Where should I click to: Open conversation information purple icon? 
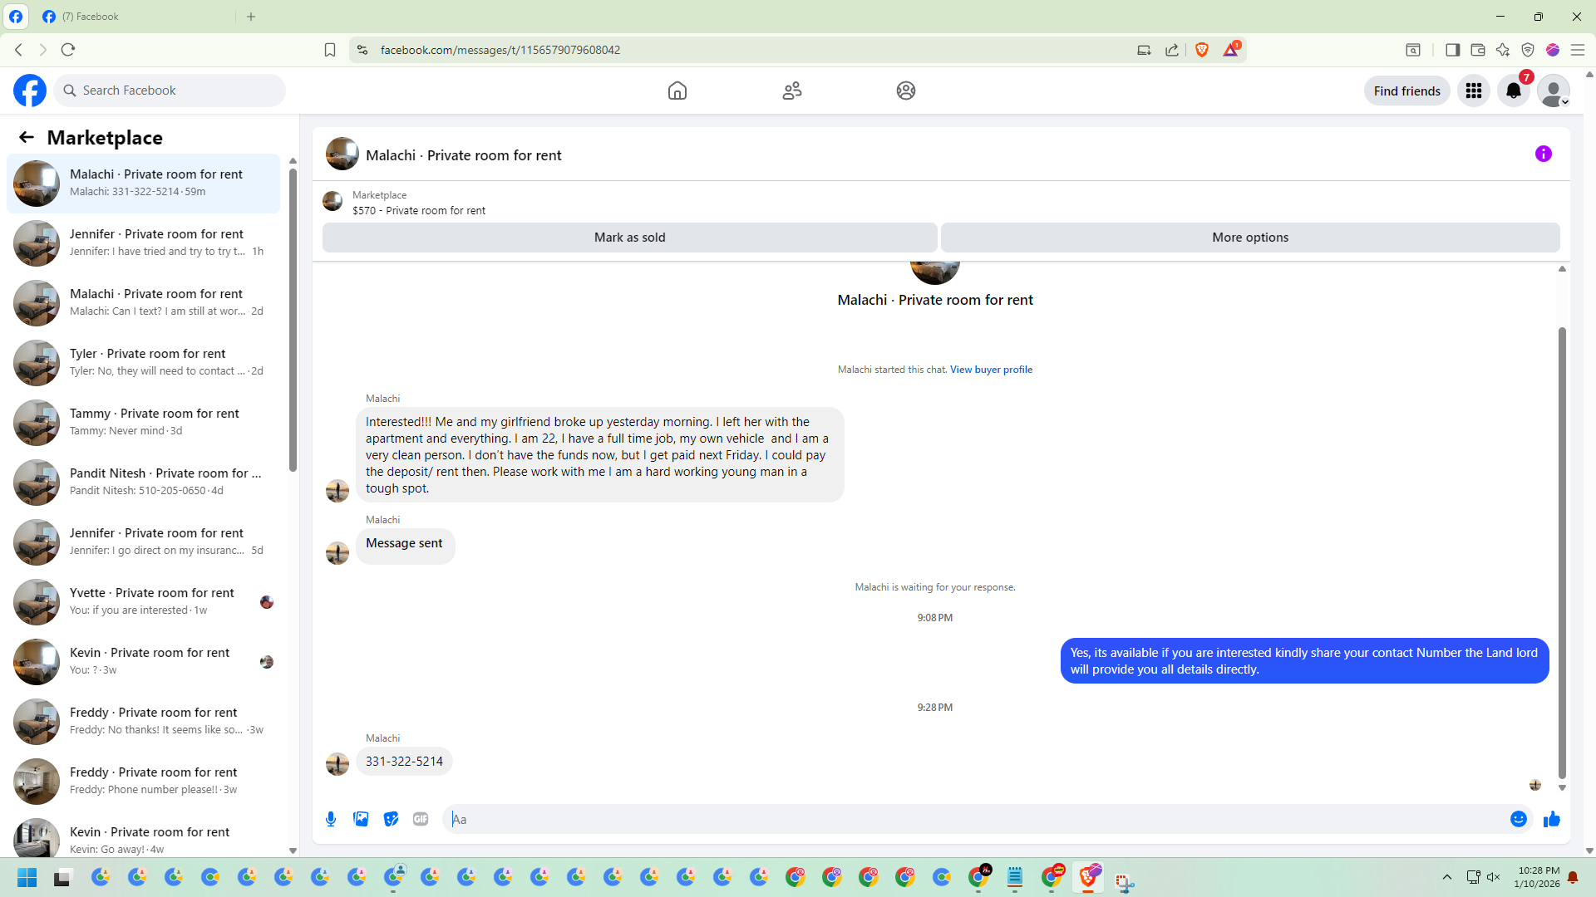(x=1543, y=154)
